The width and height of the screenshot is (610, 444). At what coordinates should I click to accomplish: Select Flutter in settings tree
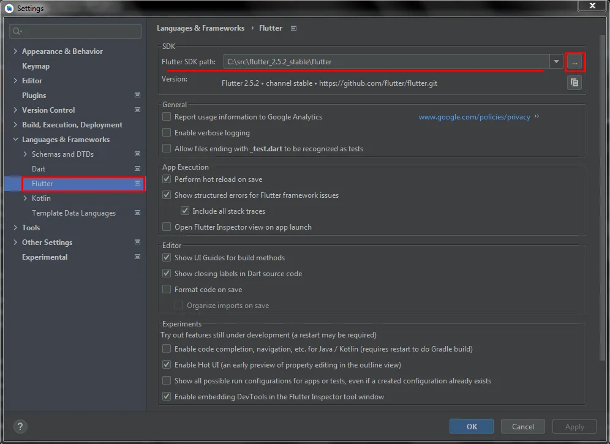pyautogui.click(x=42, y=184)
